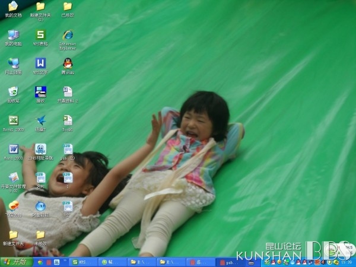The height and width of the screenshot is (267, 356).
Task: Open the 腾讯QQ penguin icon
Action: (x=68, y=66)
